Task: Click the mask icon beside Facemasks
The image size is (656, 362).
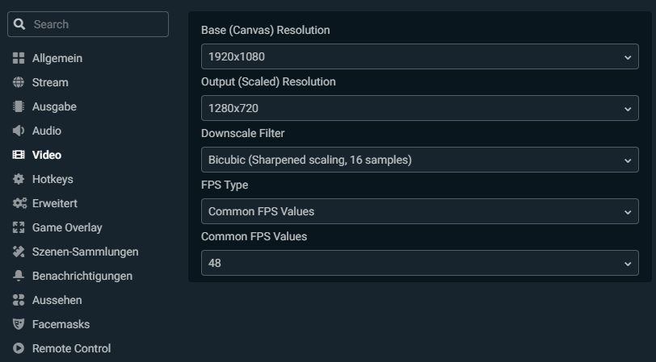Action: [x=19, y=324]
